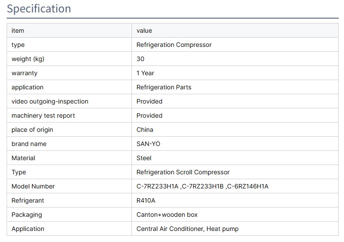
Task: Click the '1 Year' warranty value
Action: click(x=145, y=73)
